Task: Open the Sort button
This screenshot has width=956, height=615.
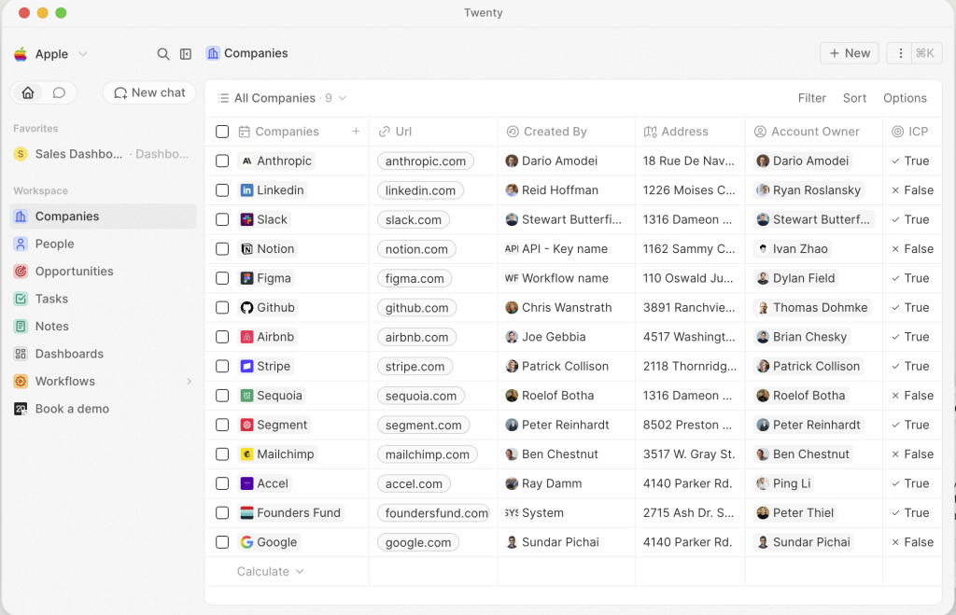Action: (854, 98)
